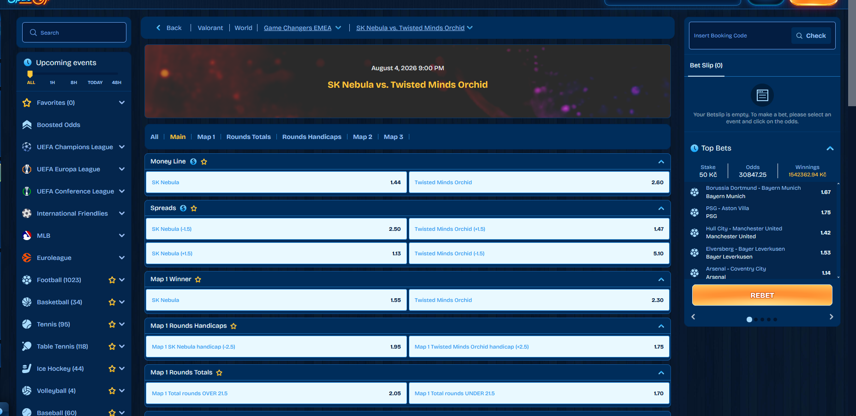
Task: Open the Game Changers EMEA dropdown arrow
Action: tap(338, 28)
